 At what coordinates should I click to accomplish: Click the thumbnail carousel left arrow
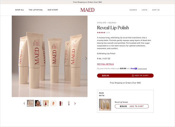tap(24, 103)
